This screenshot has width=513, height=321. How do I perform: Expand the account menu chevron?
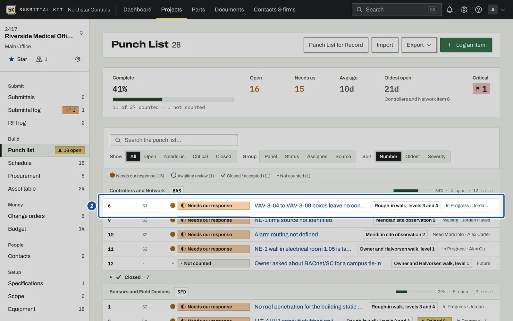[x=503, y=10]
